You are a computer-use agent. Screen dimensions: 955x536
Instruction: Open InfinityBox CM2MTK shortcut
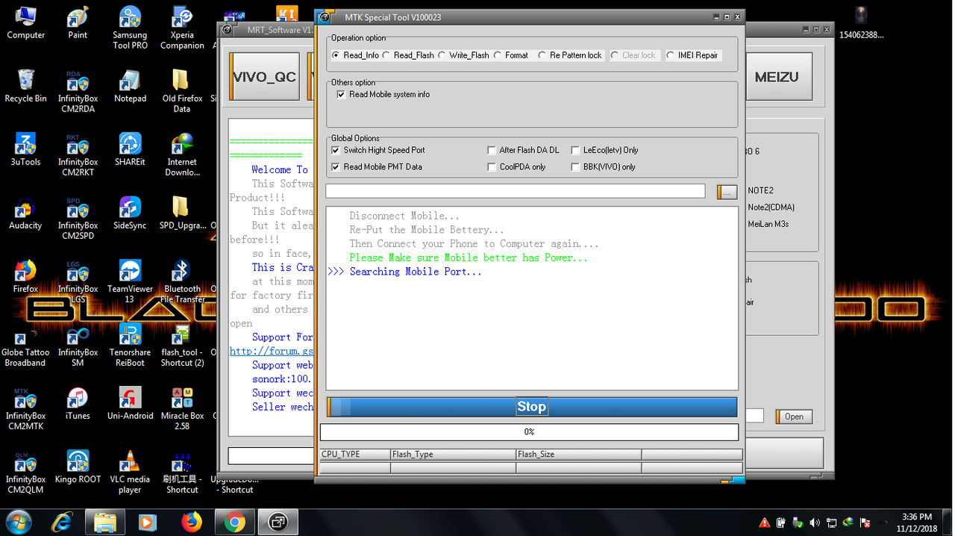(x=25, y=409)
